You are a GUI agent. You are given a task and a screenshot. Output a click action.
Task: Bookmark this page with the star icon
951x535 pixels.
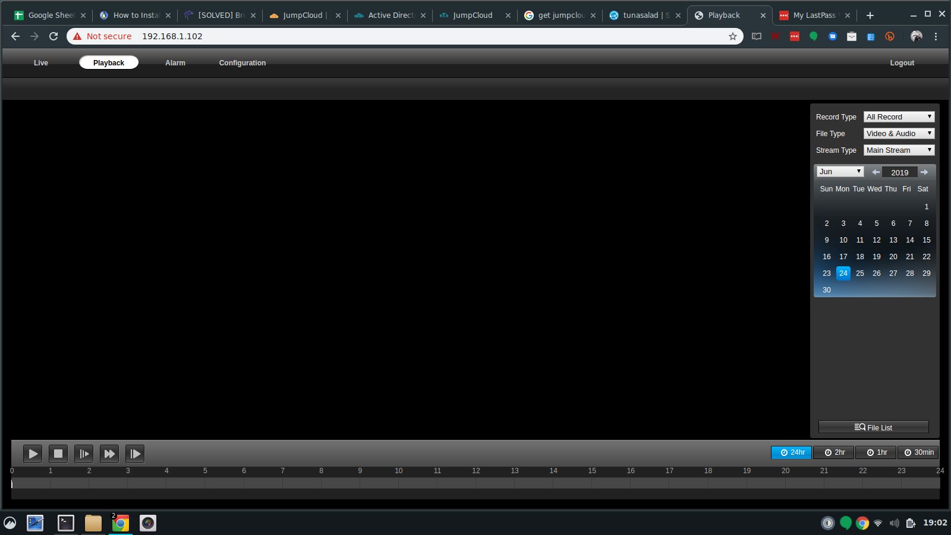tap(733, 36)
